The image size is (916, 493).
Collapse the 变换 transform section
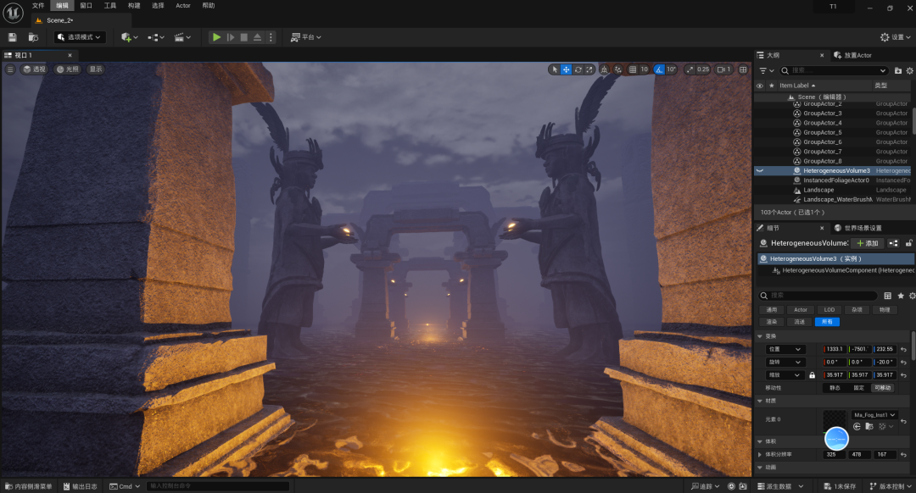pos(760,336)
